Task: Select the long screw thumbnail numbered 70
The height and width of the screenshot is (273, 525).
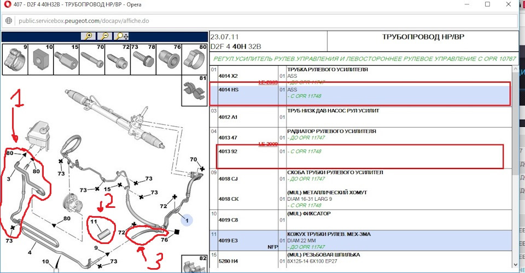Action: click(x=91, y=60)
